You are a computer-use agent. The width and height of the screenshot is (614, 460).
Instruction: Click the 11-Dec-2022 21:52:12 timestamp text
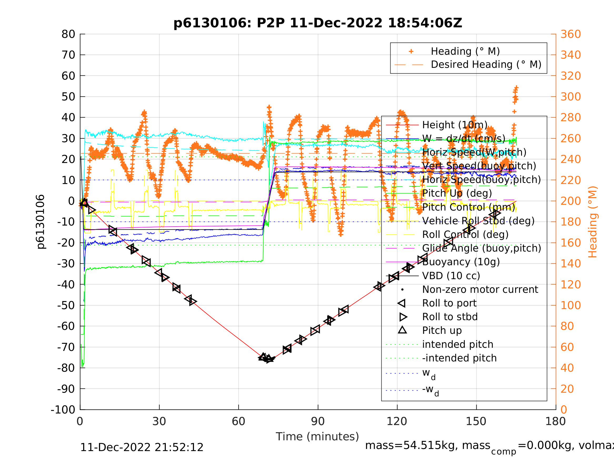coord(142,447)
